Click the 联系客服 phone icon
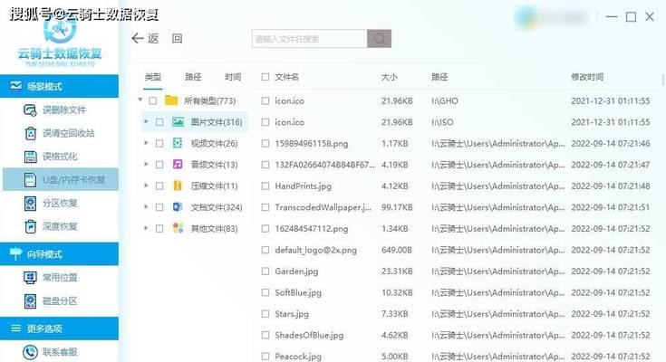Screen dimensions: 666x362 pos(30,352)
